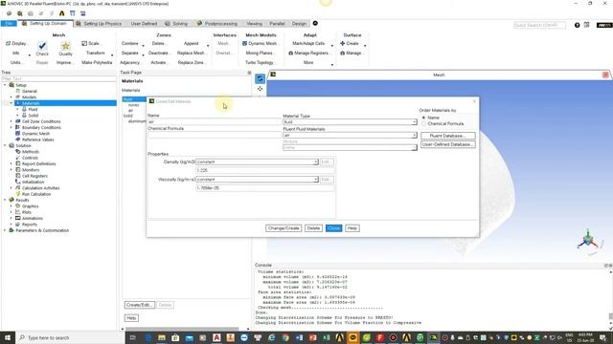Click the Quick Search box
This screenshot has height=344, width=613.
[x=539, y=25]
